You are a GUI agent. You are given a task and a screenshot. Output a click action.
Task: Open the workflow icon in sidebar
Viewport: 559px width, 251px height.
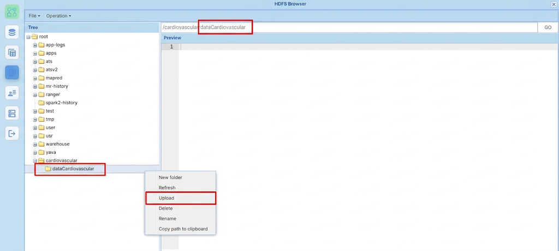click(12, 12)
